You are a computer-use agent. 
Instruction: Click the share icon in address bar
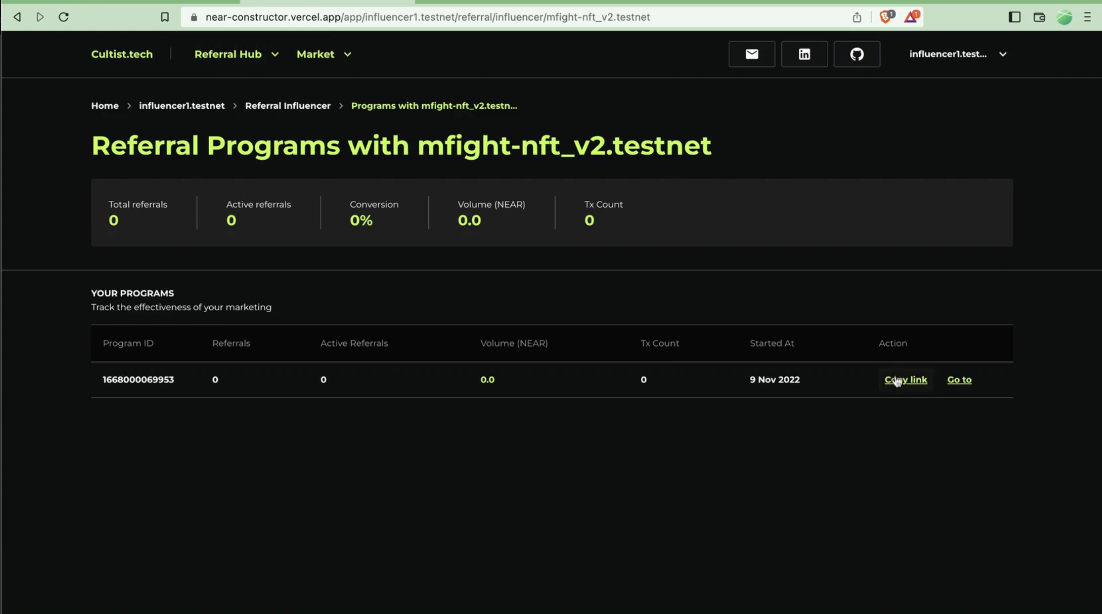coord(857,17)
